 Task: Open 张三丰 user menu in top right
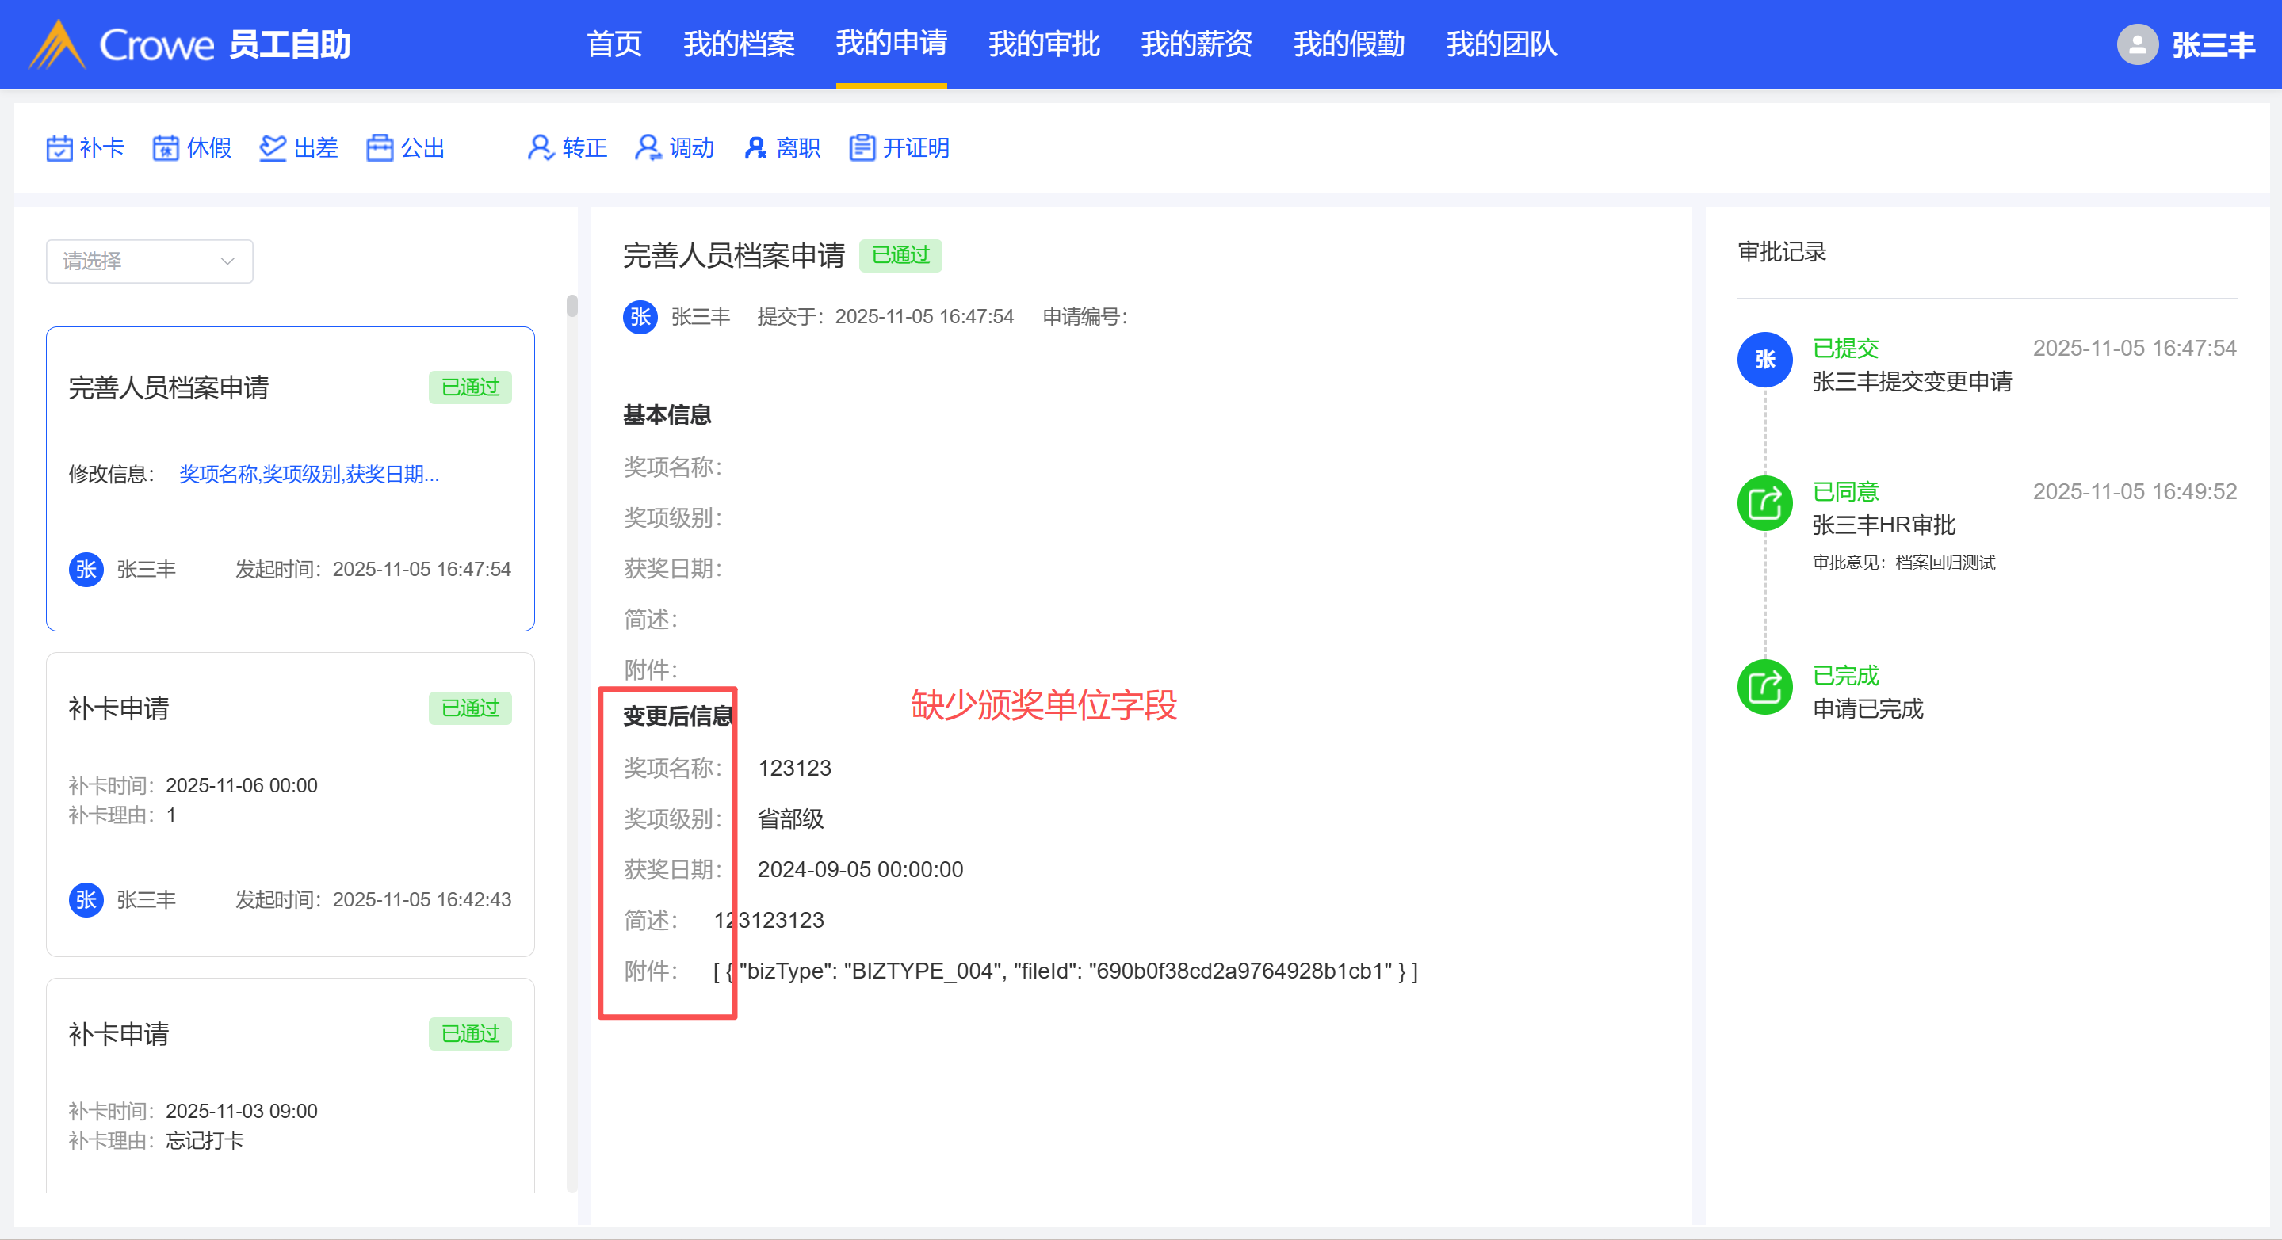pos(2212,44)
